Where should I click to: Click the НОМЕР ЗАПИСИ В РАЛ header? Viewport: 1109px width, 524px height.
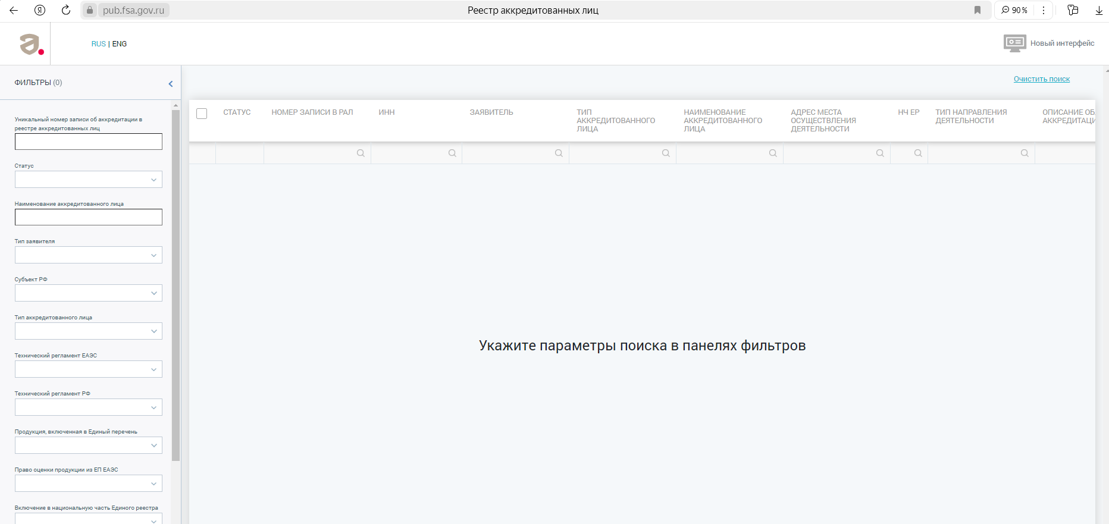point(312,112)
